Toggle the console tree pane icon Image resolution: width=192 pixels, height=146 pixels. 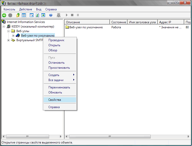point(24,15)
